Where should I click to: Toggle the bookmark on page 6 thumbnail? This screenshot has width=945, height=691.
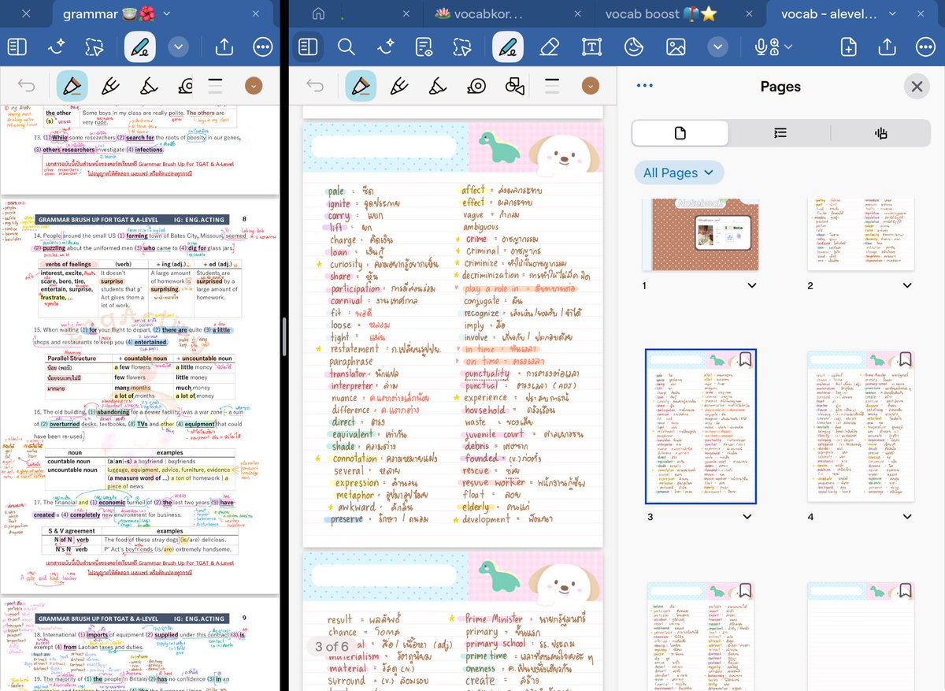tap(905, 591)
